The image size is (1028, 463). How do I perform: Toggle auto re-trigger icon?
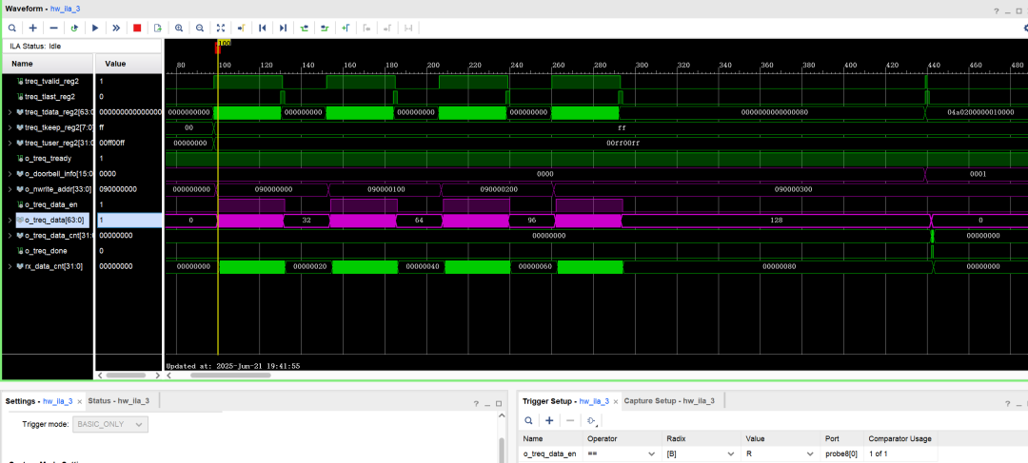[74, 29]
